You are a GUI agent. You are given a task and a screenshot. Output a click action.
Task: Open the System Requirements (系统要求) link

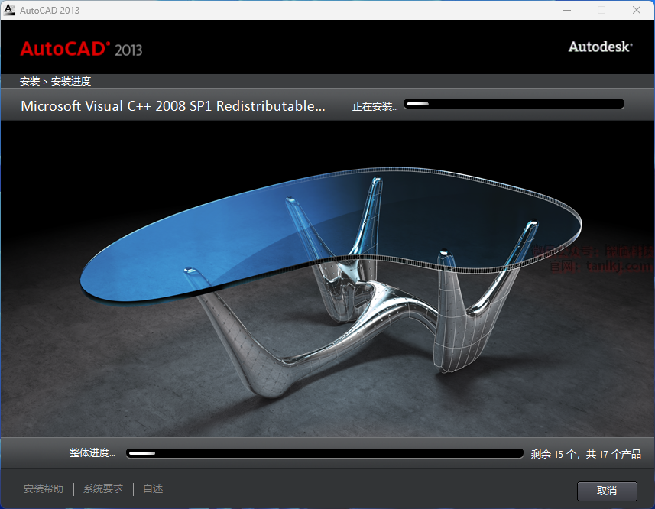tap(103, 488)
